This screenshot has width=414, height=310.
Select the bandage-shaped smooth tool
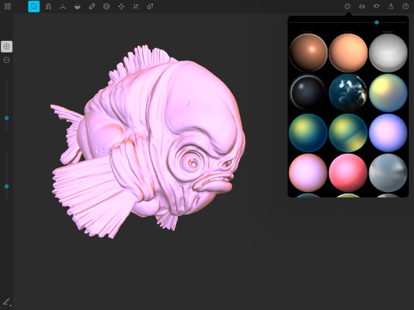pos(92,6)
